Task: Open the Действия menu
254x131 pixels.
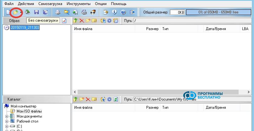Action: pos(26,3)
